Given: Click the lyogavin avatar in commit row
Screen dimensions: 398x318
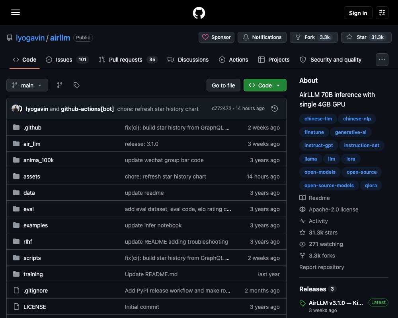Looking at the screenshot, I should pyautogui.click(x=15, y=109).
